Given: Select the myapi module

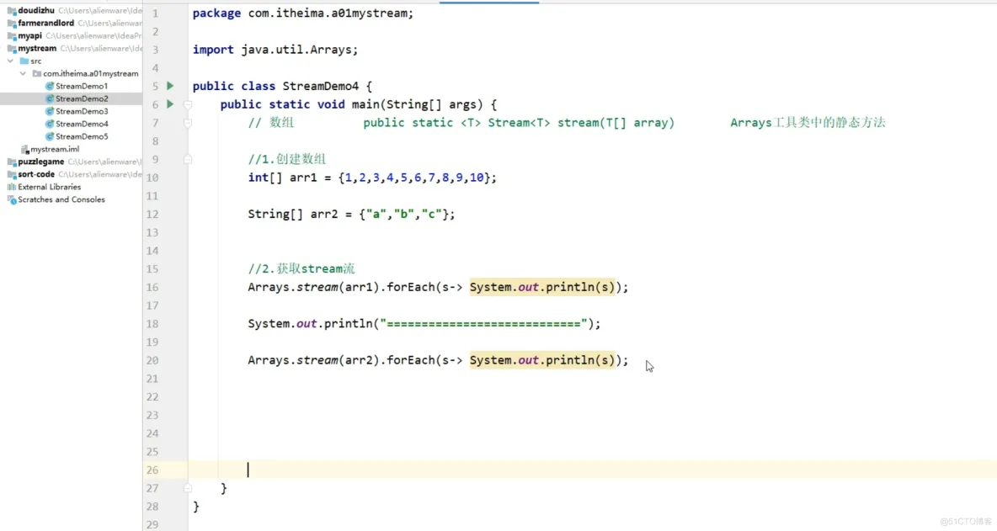Looking at the screenshot, I should pos(29,35).
